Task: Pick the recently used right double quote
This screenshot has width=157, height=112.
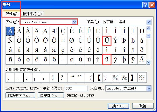Action: coord(81,77)
